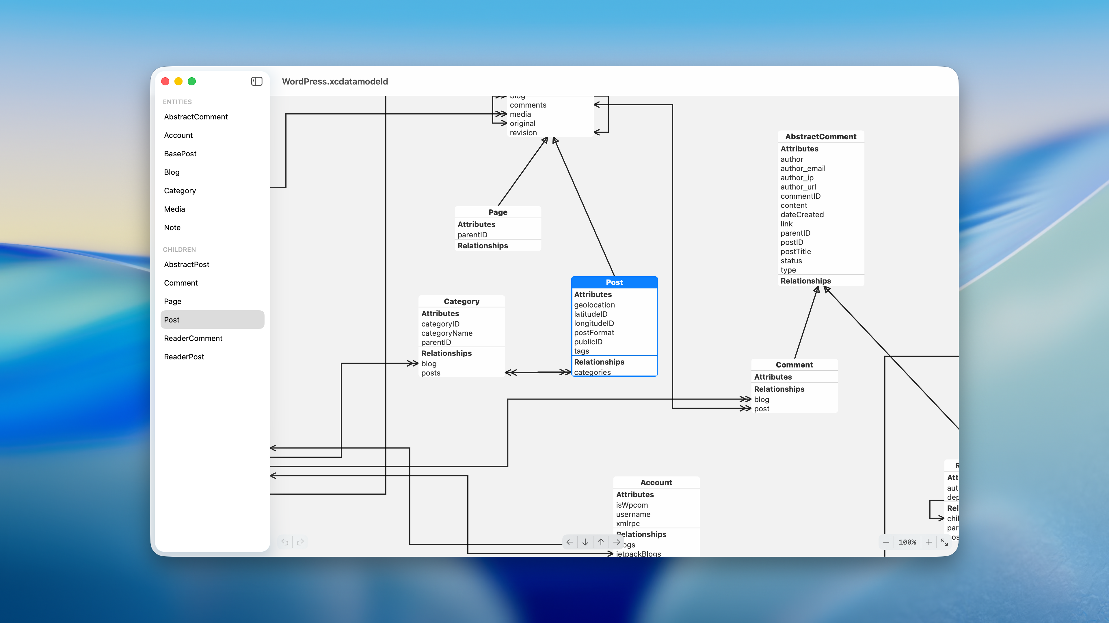This screenshot has width=1109, height=623.
Task: Click the username attribute in Account
Action: [633, 514]
